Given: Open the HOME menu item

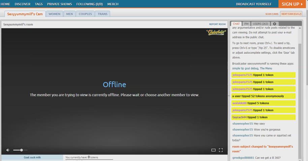Looking at the screenshot, I should tap(5, 4).
